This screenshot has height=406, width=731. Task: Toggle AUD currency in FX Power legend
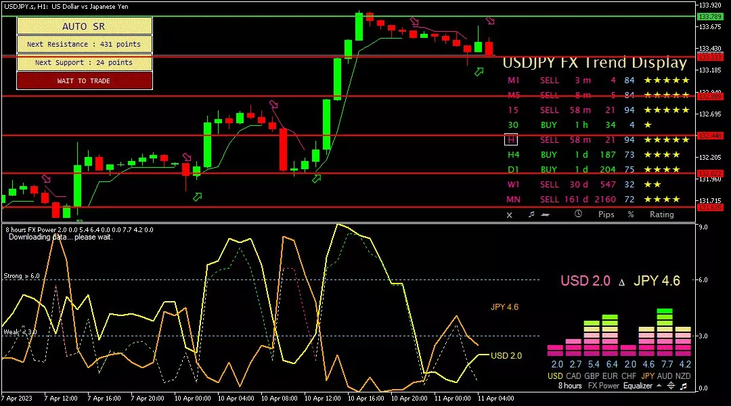coord(665,376)
